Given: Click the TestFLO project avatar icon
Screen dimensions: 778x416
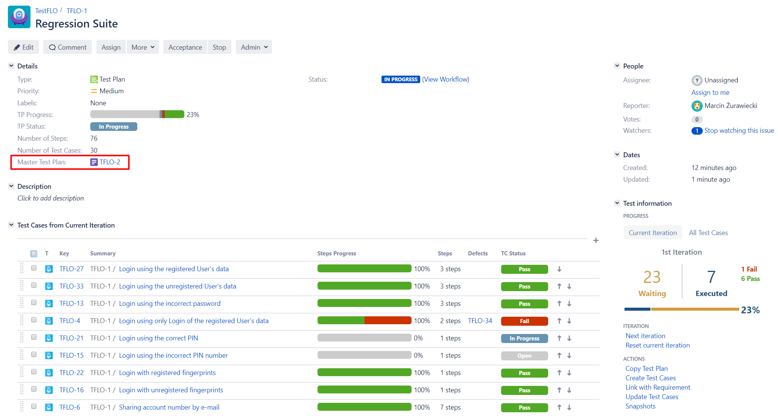Looking at the screenshot, I should (19, 17).
